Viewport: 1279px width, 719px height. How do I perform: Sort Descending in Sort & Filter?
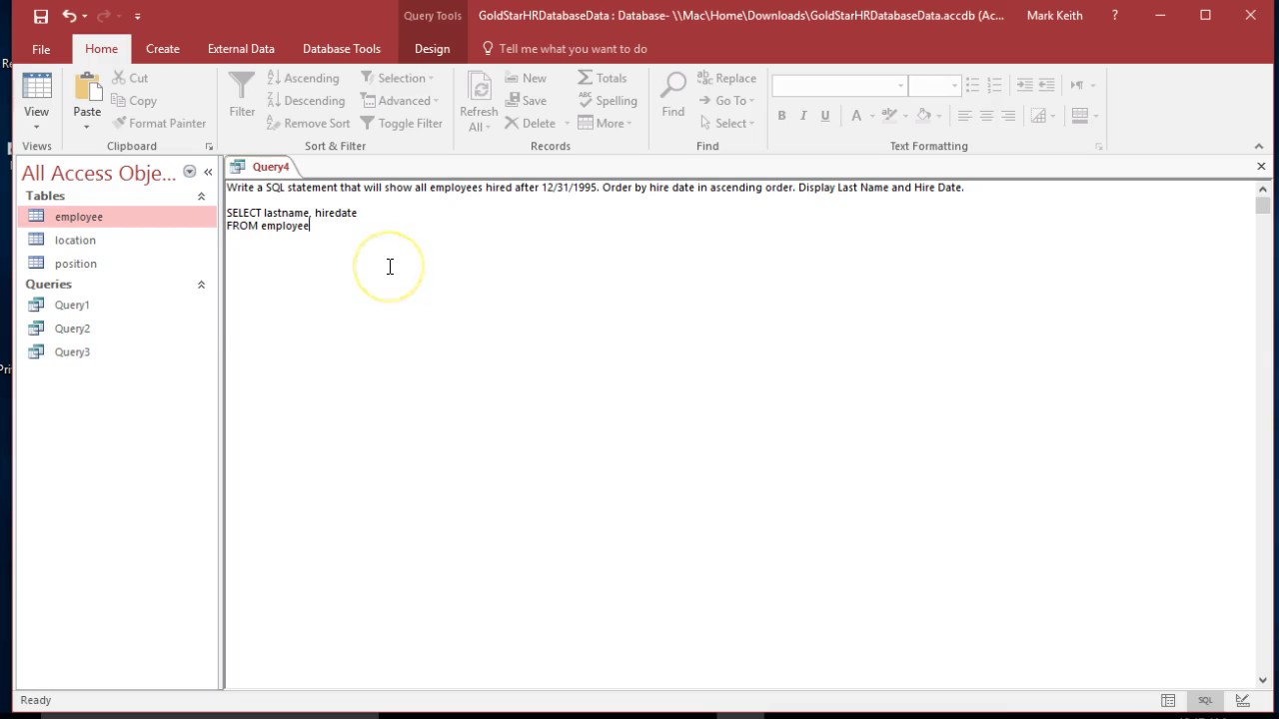pyautogui.click(x=306, y=101)
